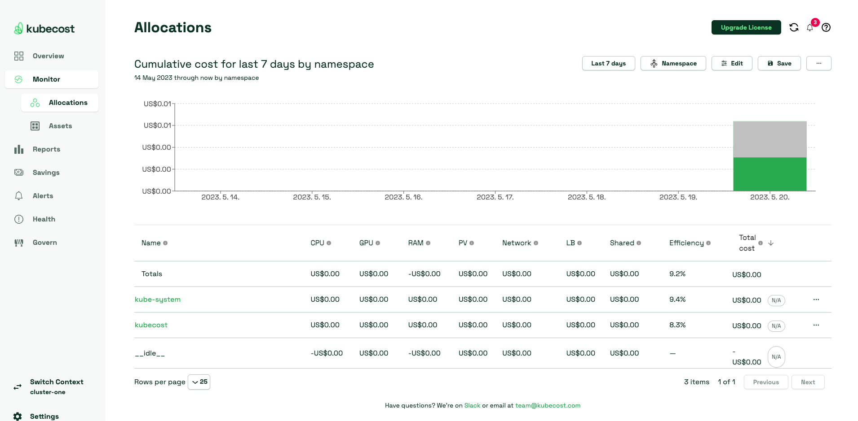Click the Monitor pulse icon
Image resolution: width=858 pixels, height=421 pixels.
18,79
